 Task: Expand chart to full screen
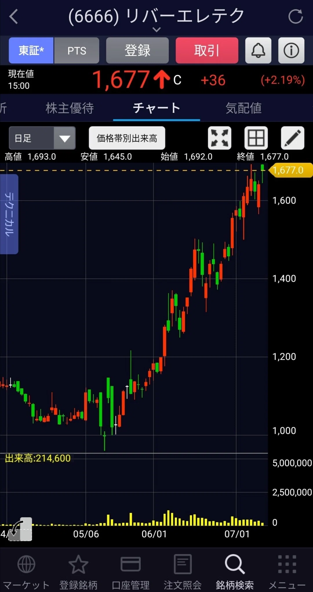click(220, 138)
